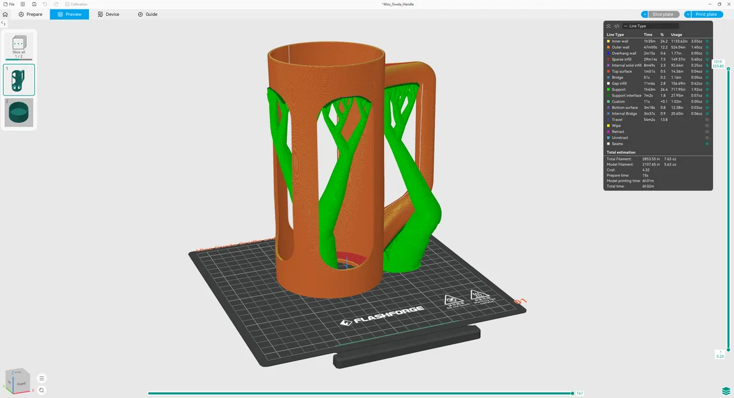Open the Calibration menu
The height and width of the screenshot is (398, 734).
(76, 4)
